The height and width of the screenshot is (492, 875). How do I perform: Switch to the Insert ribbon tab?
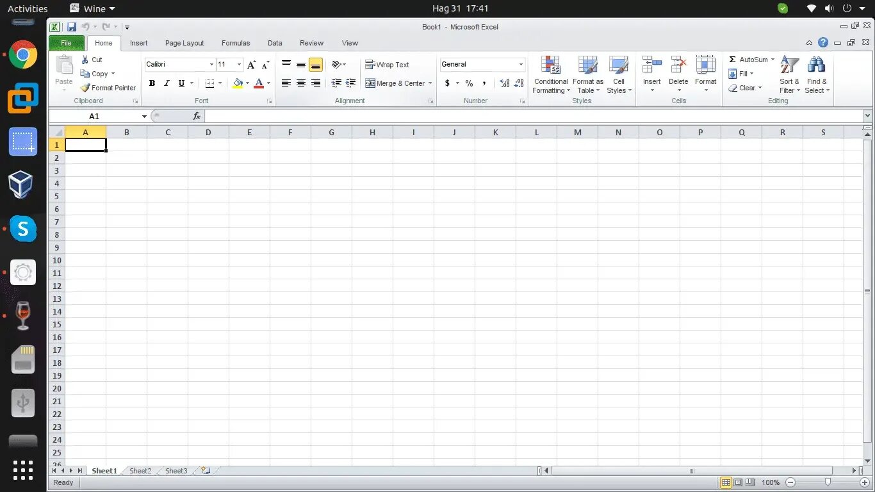point(138,43)
